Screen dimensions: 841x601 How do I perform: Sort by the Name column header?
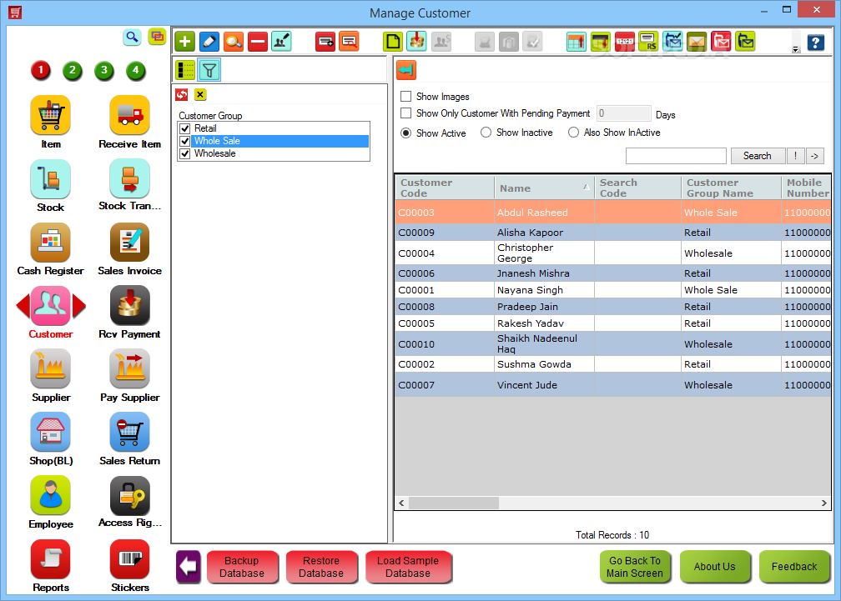[x=544, y=188]
